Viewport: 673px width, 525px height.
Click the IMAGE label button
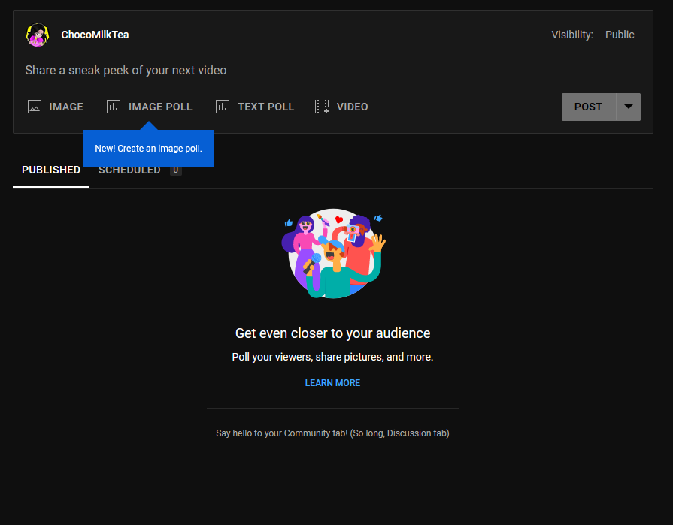pos(66,107)
